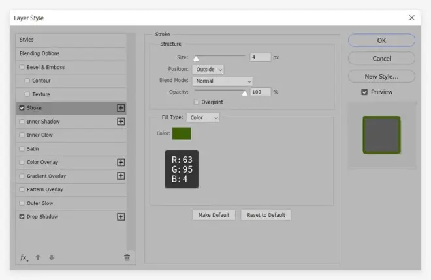
Task: Uncheck the Drop Shadow checkbox
Action: click(x=22, y=217)
